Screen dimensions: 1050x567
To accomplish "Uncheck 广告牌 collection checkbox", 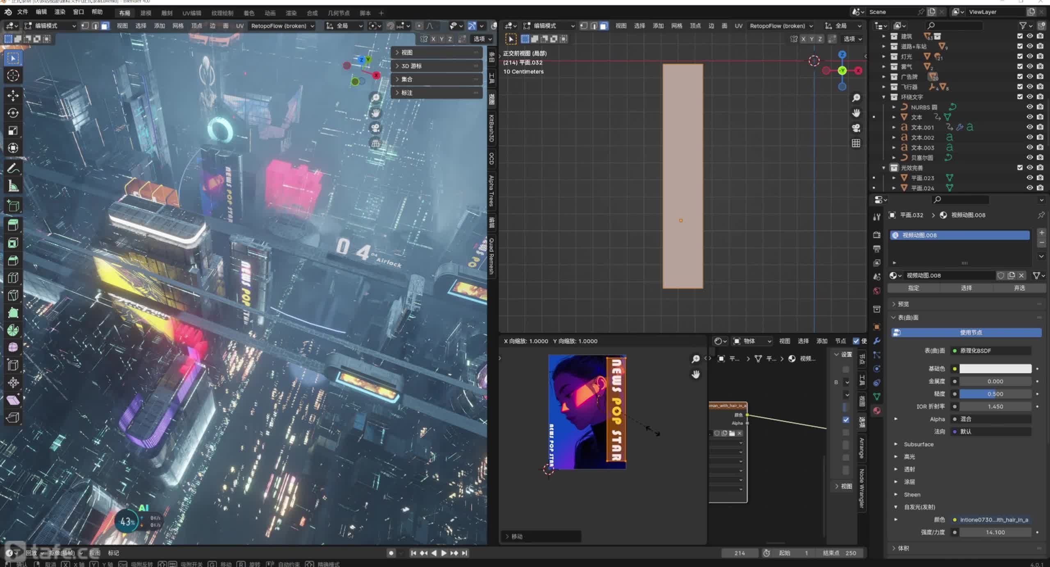I will pyautogui.click(x=1020, y=77).
